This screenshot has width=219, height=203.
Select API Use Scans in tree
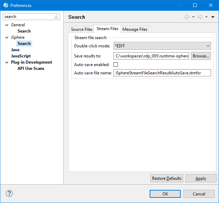tap(31, 68)
